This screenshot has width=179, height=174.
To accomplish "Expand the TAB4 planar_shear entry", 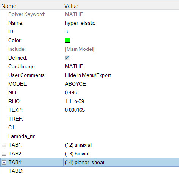I will [4, 163].
